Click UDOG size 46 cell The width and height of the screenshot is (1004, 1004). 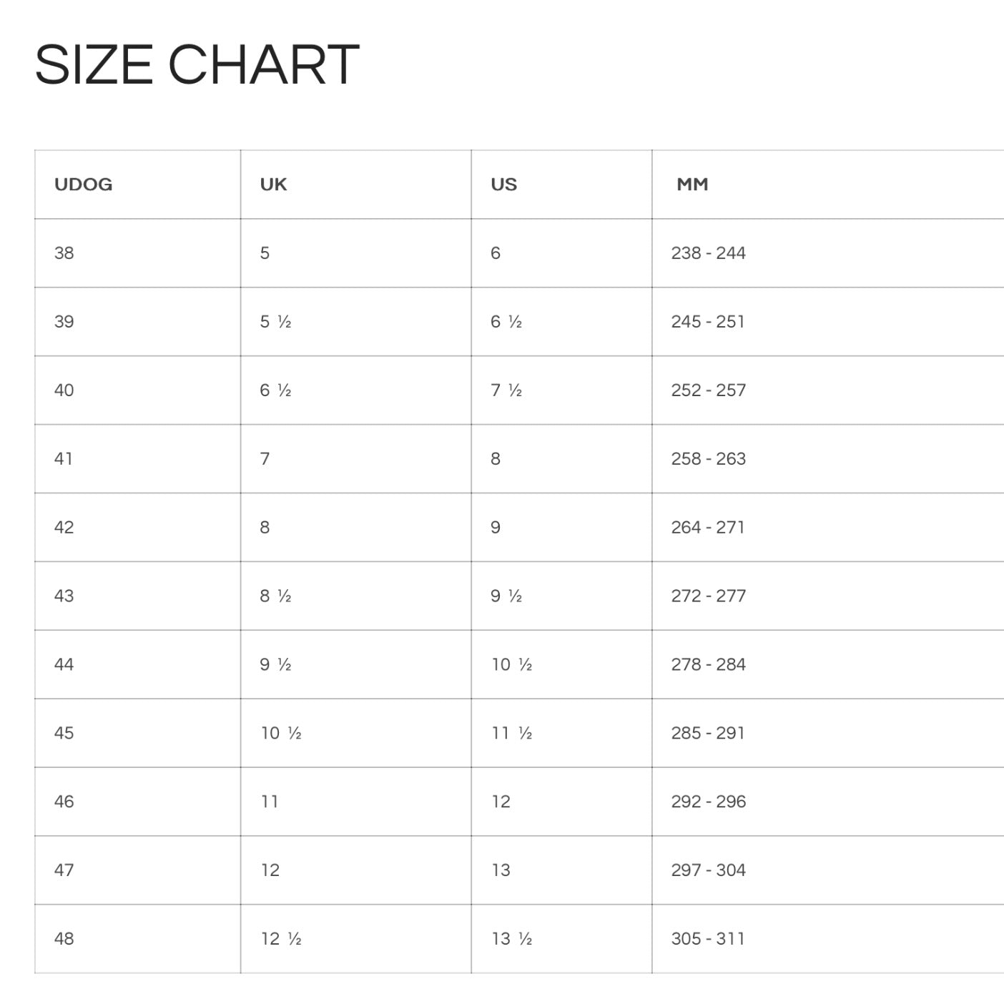(x=64, y=802)
